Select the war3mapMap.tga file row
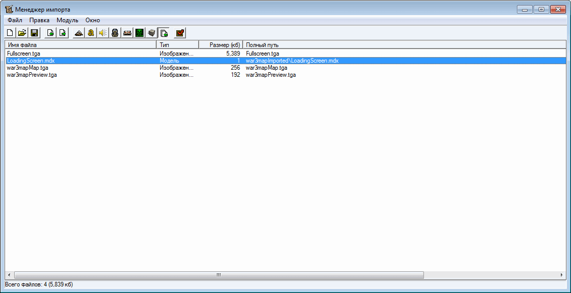This screenshot has width=571, height=293. [285, 68]
